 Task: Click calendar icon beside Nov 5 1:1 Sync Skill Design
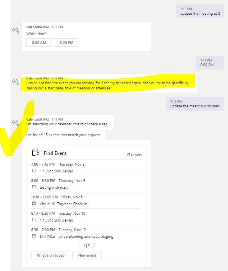[34, 170]
